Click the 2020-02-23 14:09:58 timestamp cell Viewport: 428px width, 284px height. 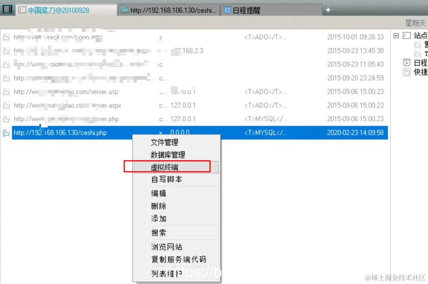[x=355, y=133]
